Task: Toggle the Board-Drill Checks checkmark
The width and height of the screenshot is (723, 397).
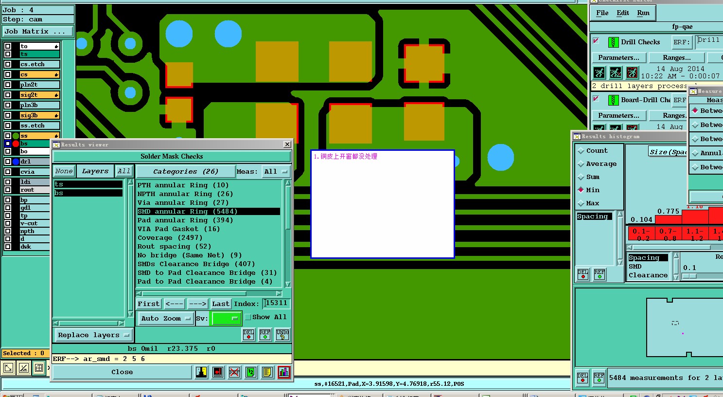Action: coord(596,99)
